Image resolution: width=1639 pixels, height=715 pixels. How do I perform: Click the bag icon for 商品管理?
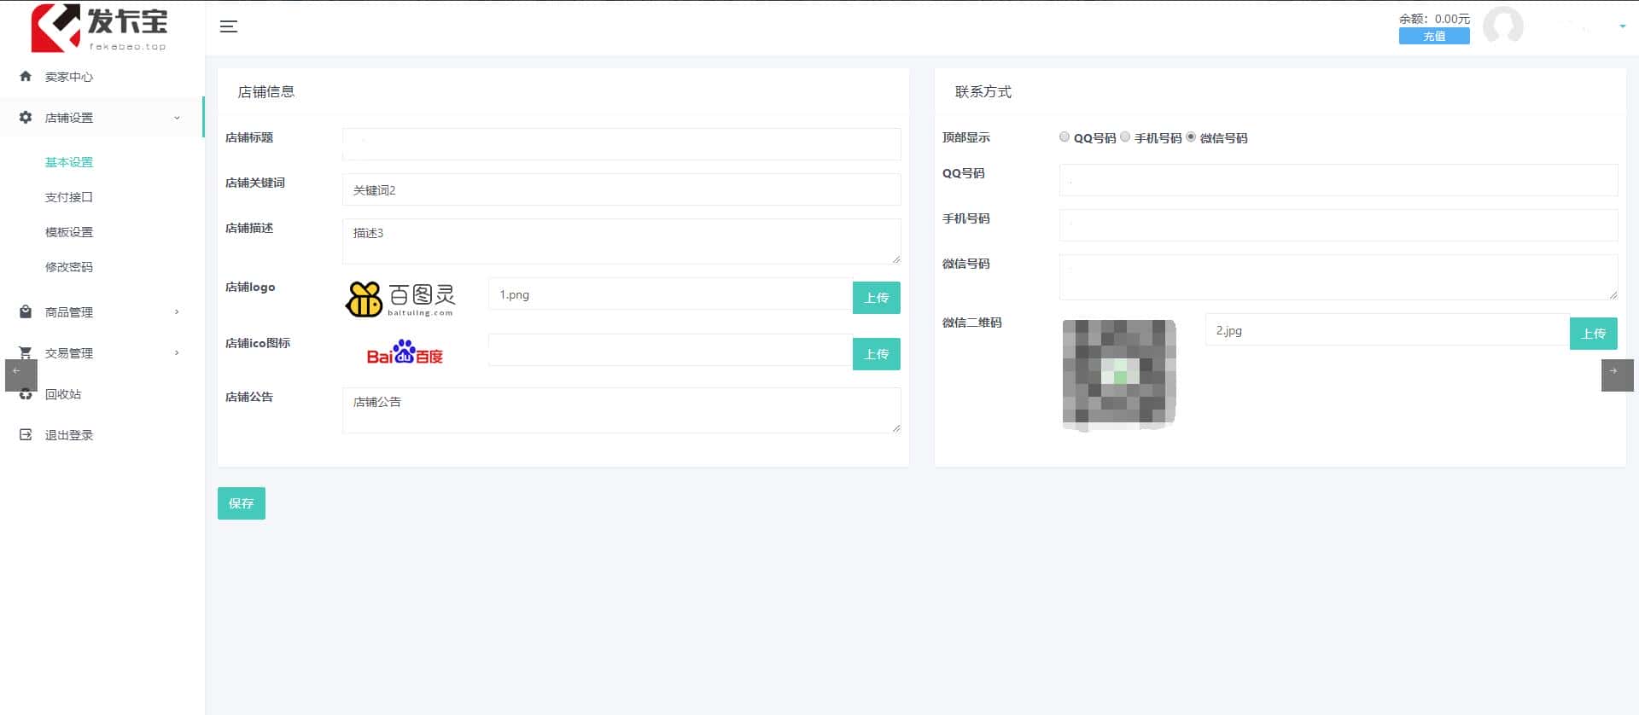pos(26,312)
